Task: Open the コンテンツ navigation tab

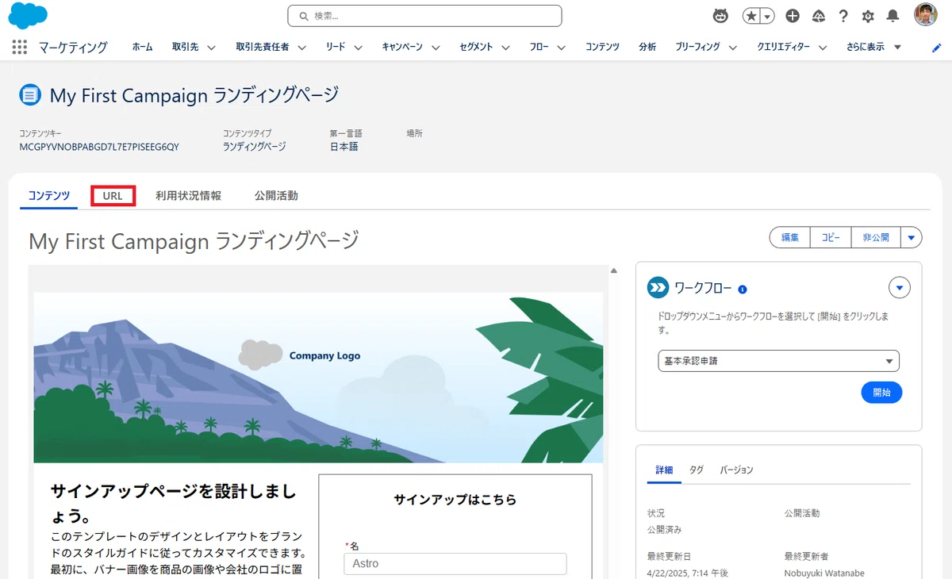Action: click(x=602, y=47)
